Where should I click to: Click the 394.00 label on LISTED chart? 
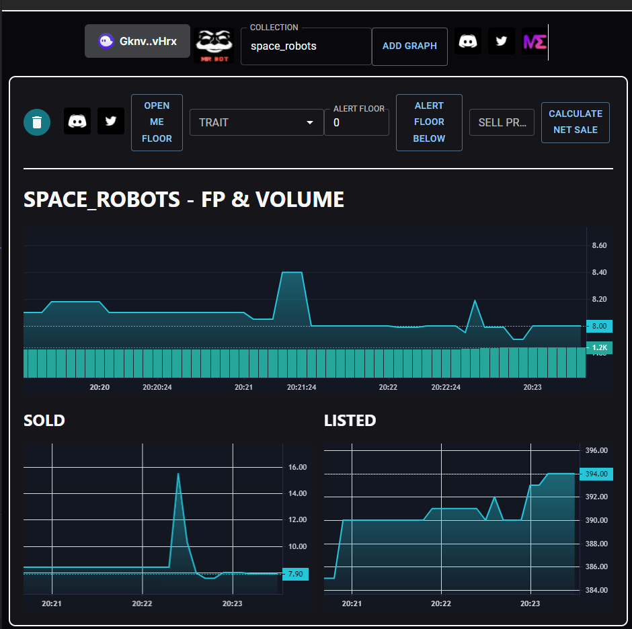[596, 474]
